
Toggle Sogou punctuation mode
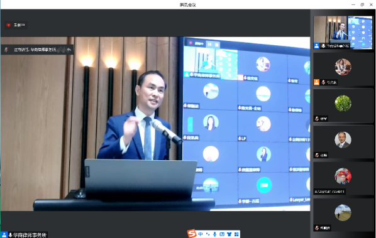tap(207, 234)
